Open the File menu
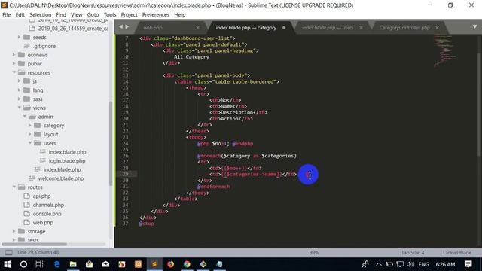 pyautogui.click(x=6, y=15)
